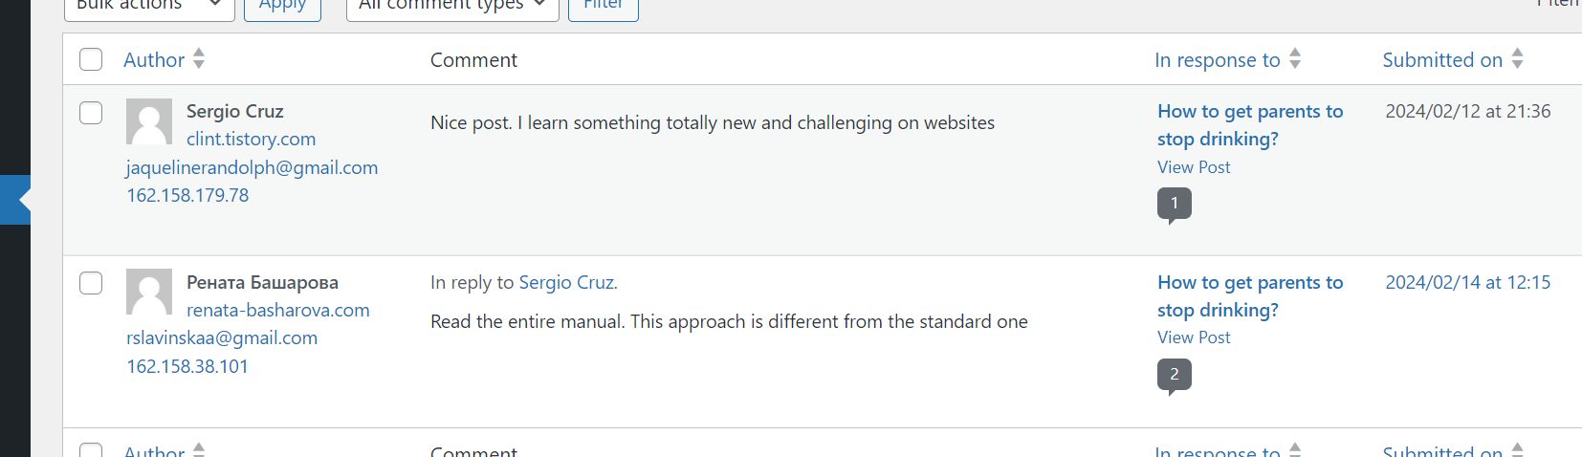This screenshot has width=1582, height=457.
Task: Click the Apply button
Action: pos(282,6)
